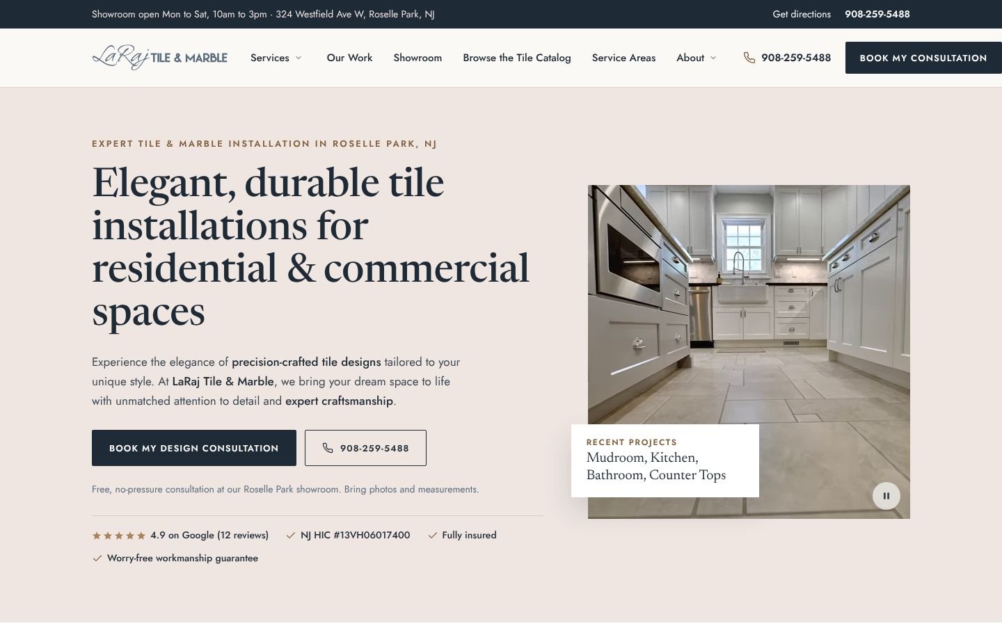The image size is (1002, 626).
Task: Open the Our Work page
Action: (x=349, y=58)
